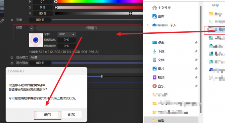Click 否(N) button in Cinema 4D dialog
Viewport: 225px width, 123px height.
(71, 114)
